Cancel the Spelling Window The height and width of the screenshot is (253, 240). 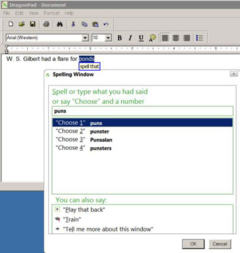coord(220,244)
